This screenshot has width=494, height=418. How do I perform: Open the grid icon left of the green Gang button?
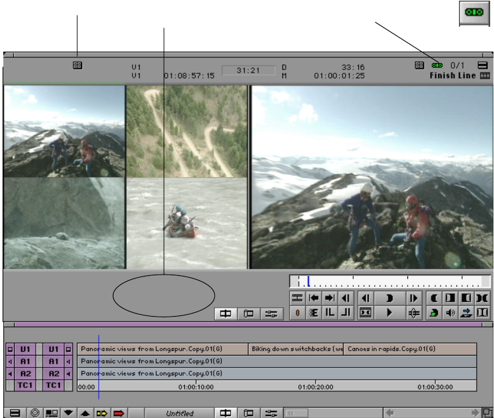click(419, 65)
